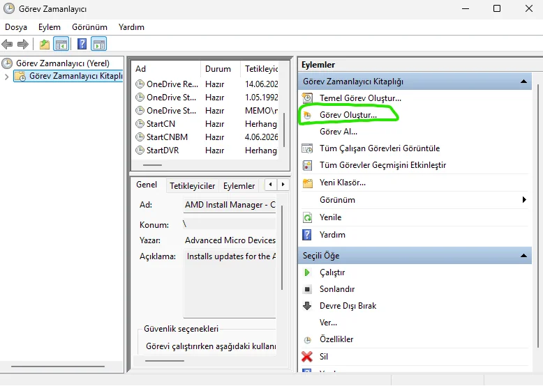Image resolution: width=543 pixels, height=386 pixels.
Task: Click the Özellikler action
Action: [336, 339]
